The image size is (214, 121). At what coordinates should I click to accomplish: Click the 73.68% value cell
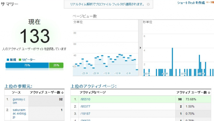click(197, 99)
